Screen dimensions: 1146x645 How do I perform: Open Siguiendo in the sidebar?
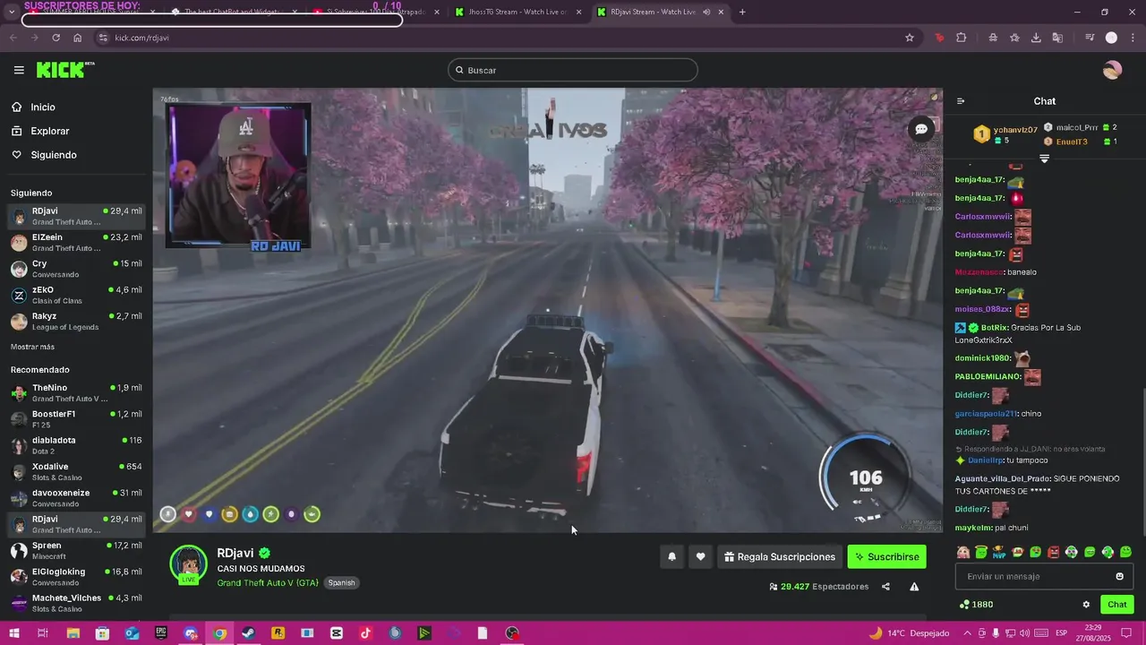(x=54, y=155)
